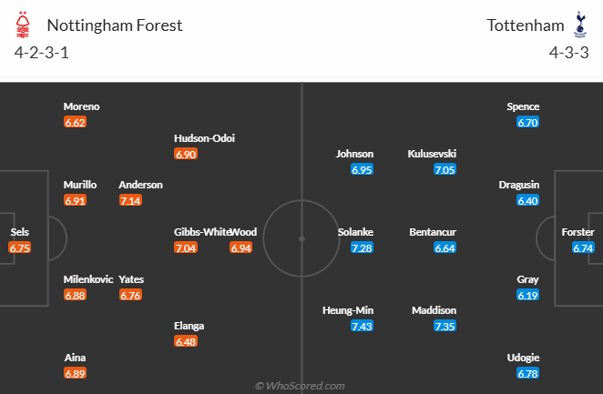Click the Tottenham club crest icon
Viewport: 603px width, 394px height.
click(579, 22)
